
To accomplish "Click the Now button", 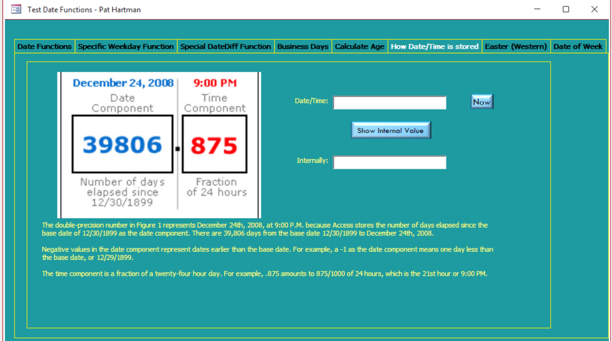I will [482, 102].
